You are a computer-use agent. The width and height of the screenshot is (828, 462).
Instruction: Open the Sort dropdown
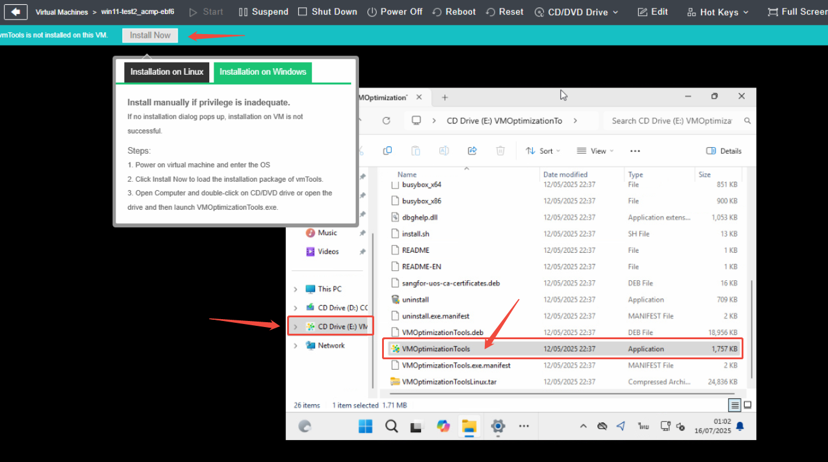[543, 150]
